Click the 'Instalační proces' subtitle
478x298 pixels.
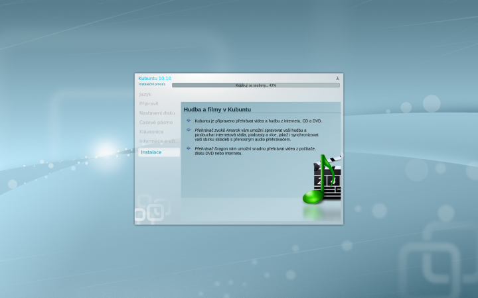[152, 84]
